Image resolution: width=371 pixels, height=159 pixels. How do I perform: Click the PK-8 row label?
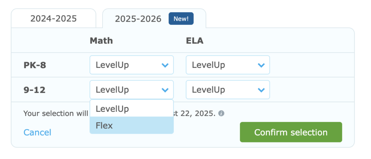coord(35,65)
